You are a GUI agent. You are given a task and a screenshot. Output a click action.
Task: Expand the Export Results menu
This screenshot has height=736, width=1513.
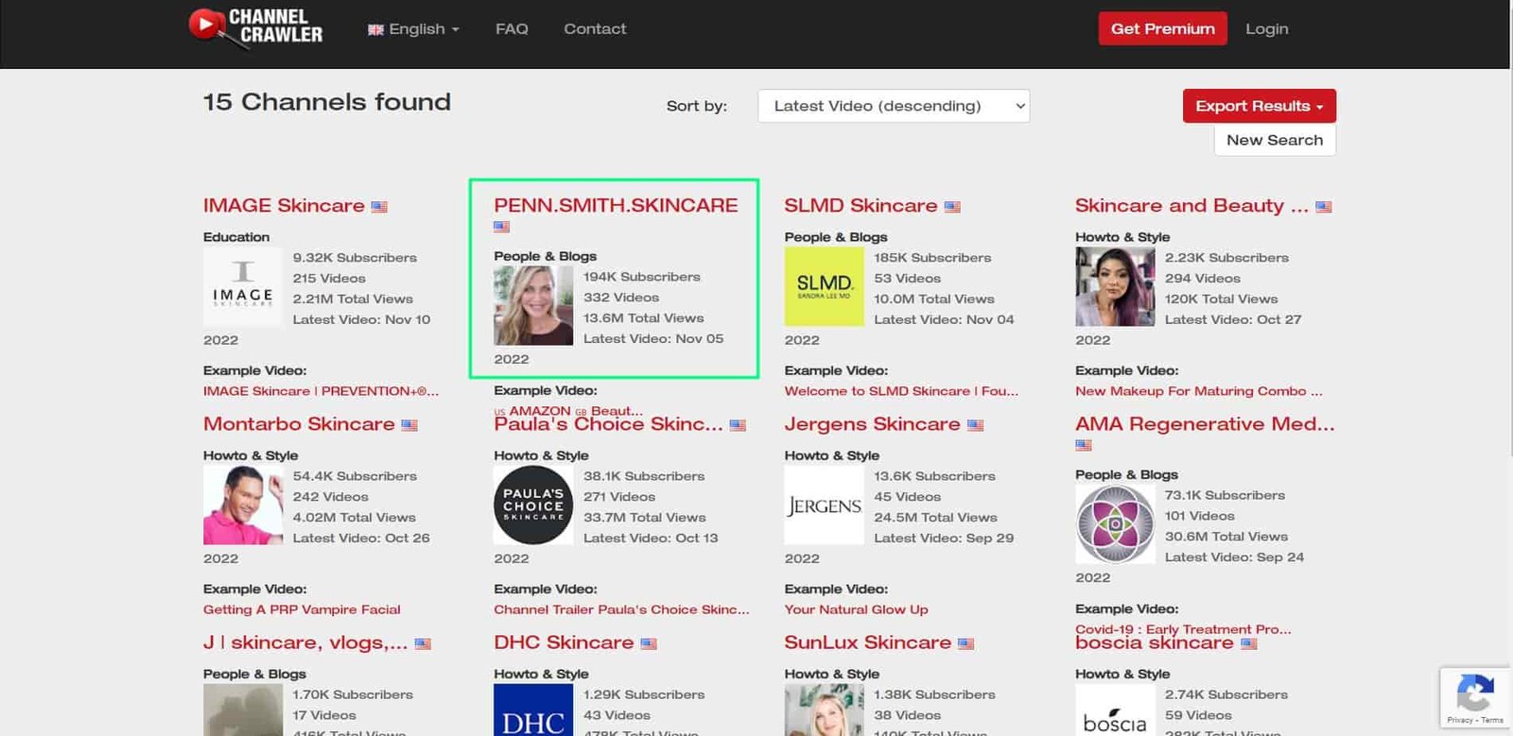tap(1259, 106)
